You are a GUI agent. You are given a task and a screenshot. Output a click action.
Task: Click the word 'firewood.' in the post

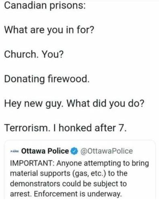click(x=69, y=79)
